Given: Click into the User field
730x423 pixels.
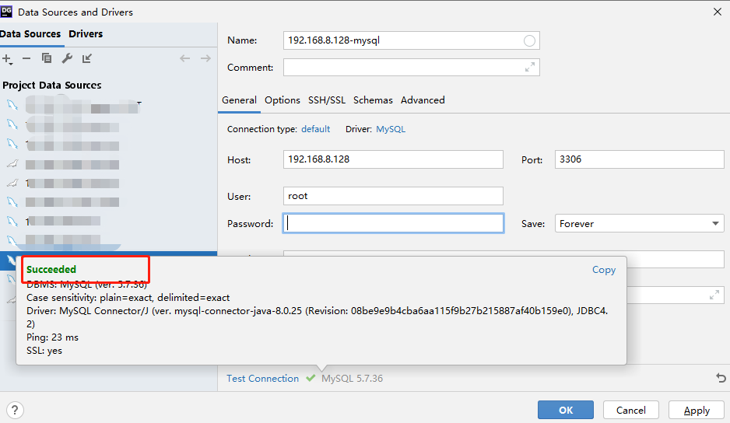Looking at the screenshot, I should pos(393,196).
